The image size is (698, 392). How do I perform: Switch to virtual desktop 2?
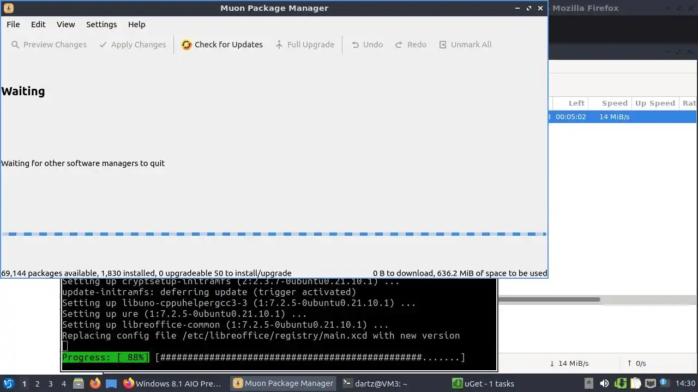(37, 383)
